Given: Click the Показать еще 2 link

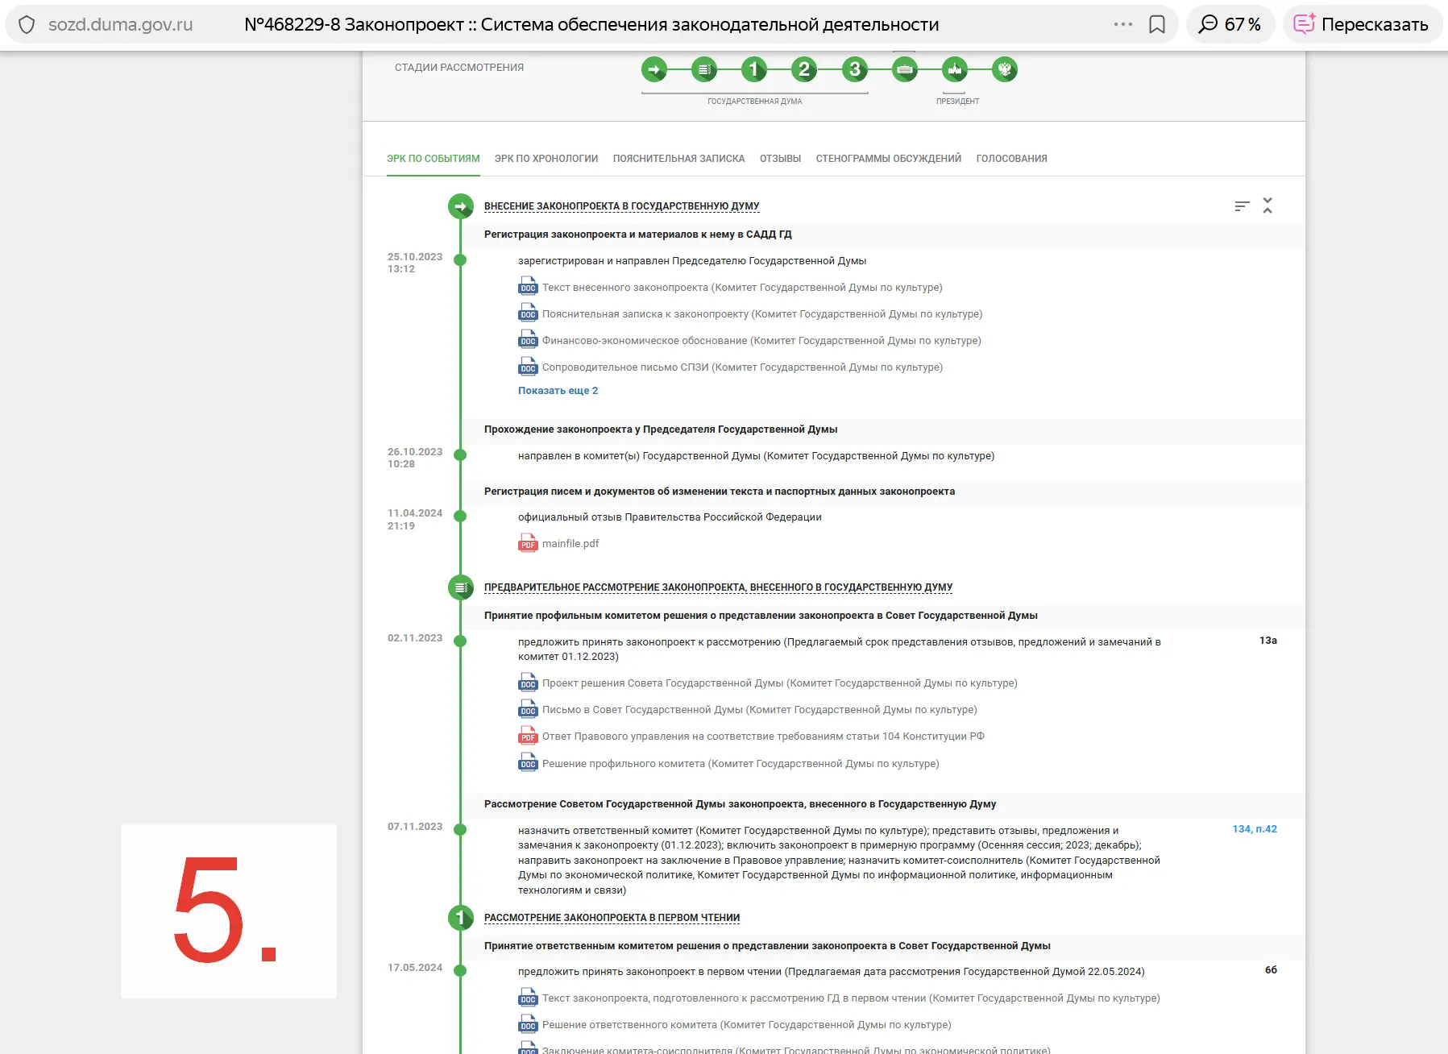Looking at the screenshot, I should 558,391.
